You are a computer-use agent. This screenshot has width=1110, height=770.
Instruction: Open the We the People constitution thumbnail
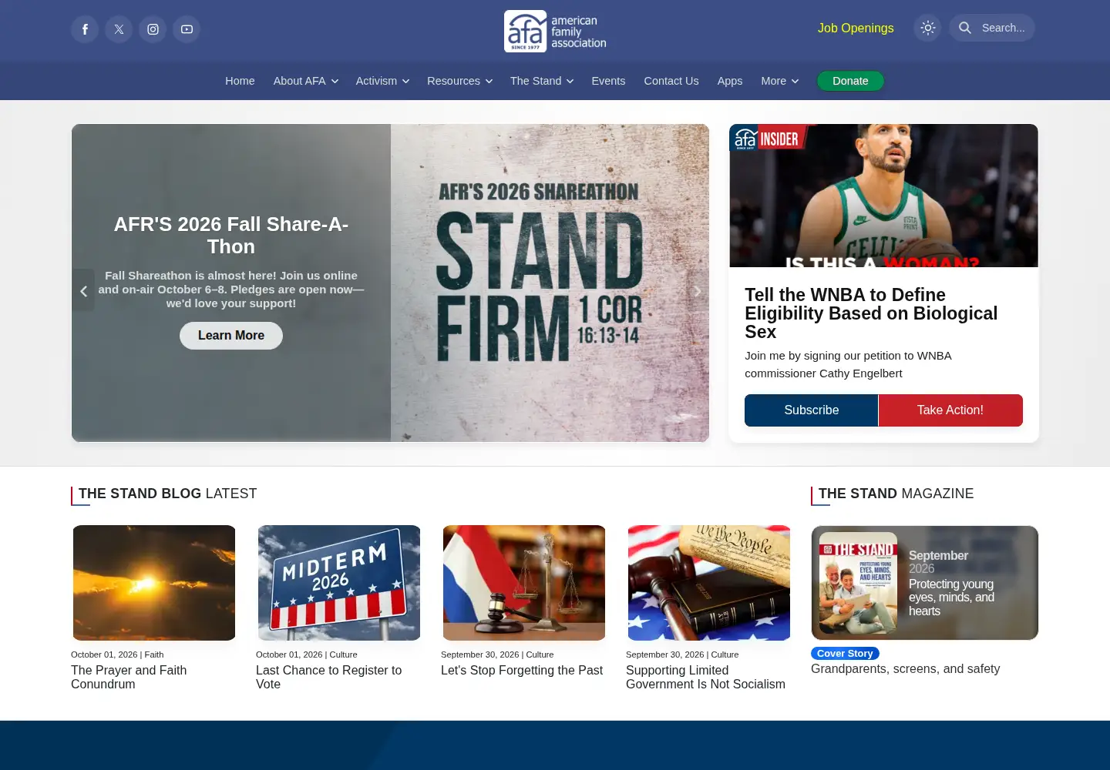coord(709,583)
